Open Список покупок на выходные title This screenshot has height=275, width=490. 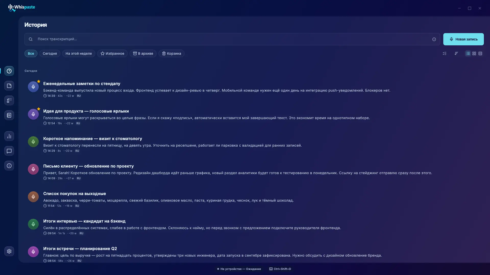[75, 194]
